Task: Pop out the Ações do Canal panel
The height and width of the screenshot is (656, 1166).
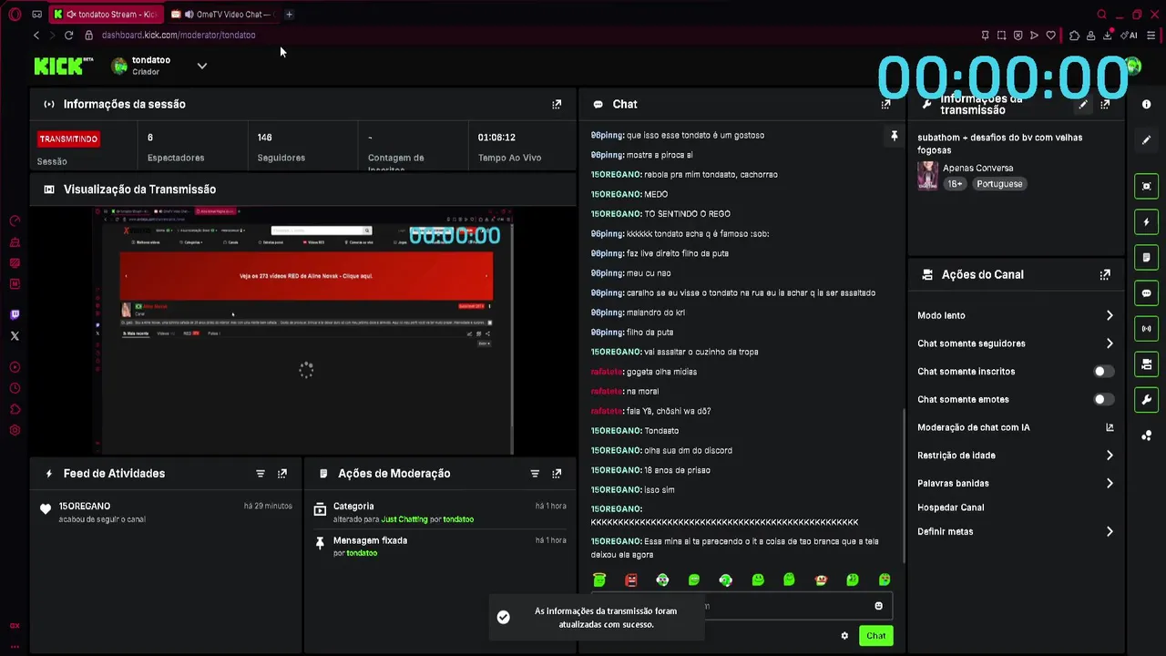Action: 1105,274
